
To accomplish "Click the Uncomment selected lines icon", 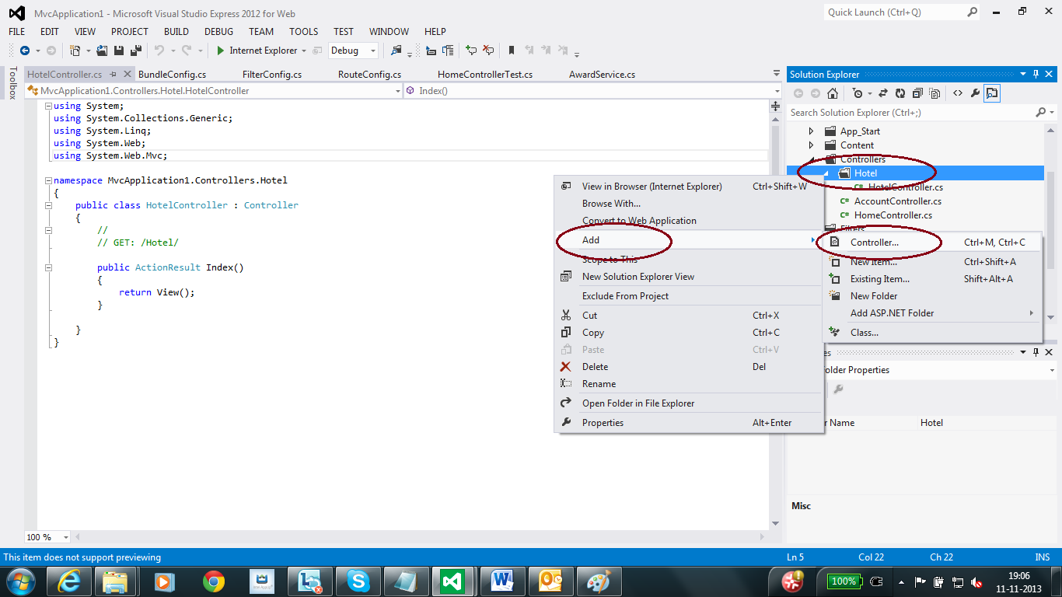I will point(488,51).
